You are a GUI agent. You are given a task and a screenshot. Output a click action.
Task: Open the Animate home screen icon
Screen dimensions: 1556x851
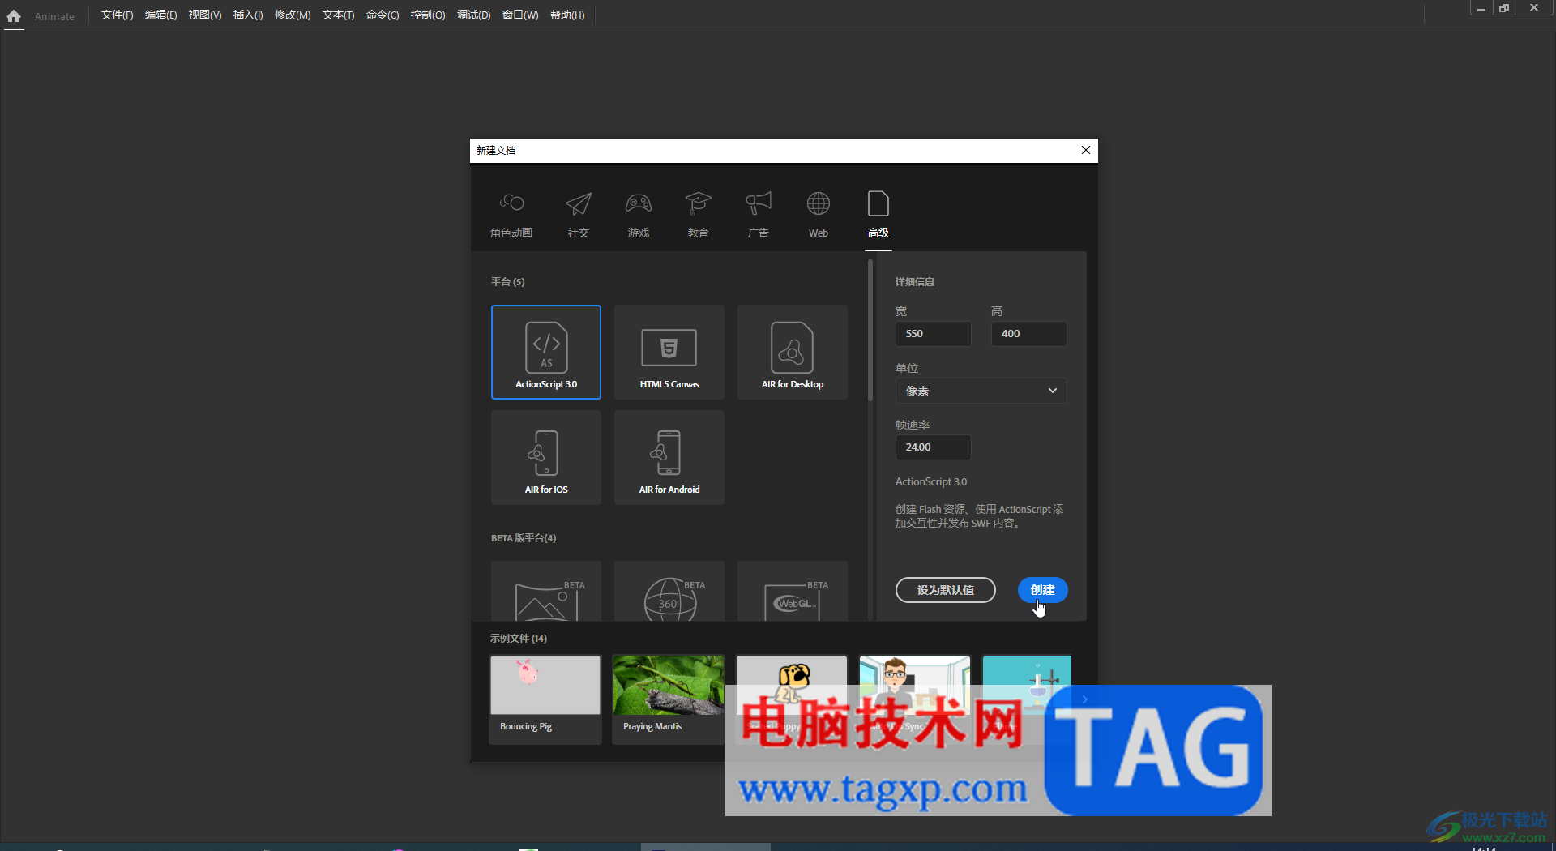14,16
